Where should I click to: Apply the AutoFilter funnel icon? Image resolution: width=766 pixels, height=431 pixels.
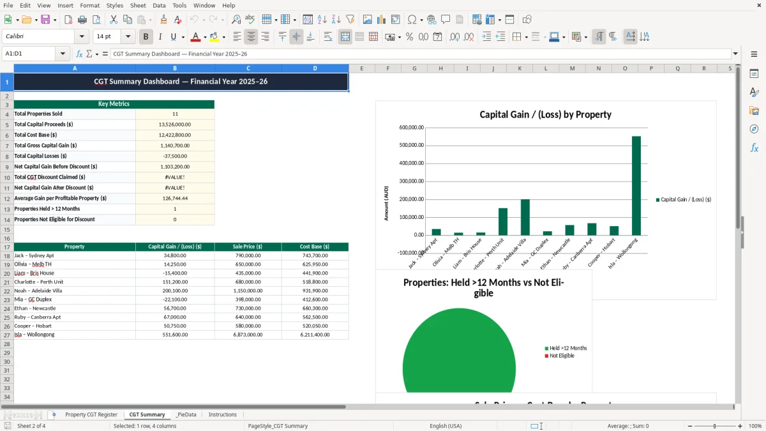coord(350,20)
